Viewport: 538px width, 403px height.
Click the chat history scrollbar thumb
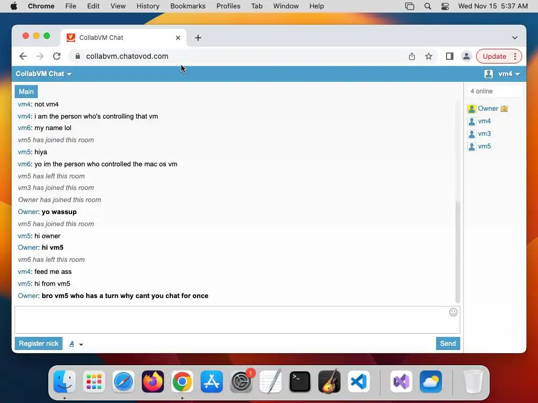coord(458,252)
